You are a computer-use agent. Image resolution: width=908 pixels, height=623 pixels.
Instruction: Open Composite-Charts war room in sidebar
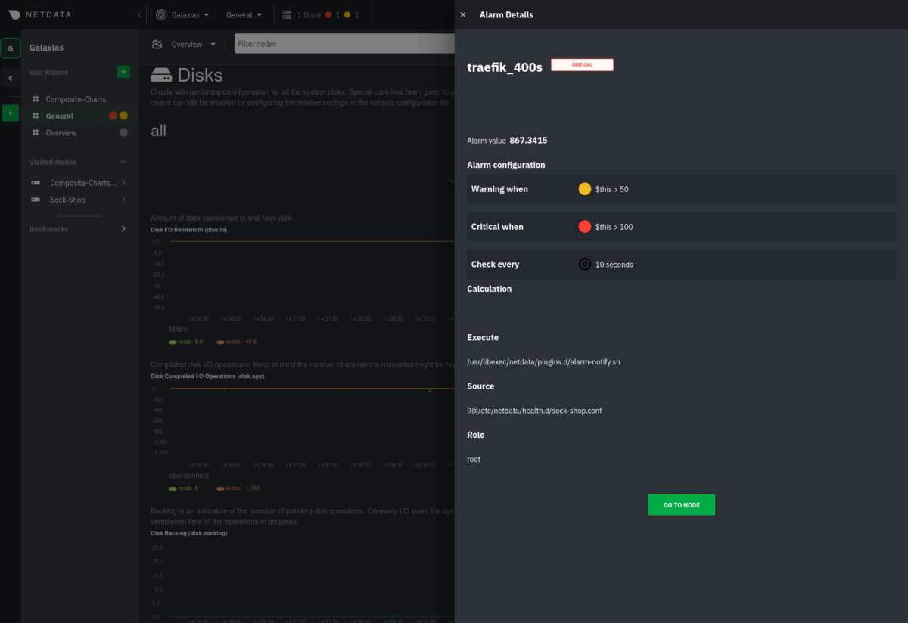[x=75, y=99]
